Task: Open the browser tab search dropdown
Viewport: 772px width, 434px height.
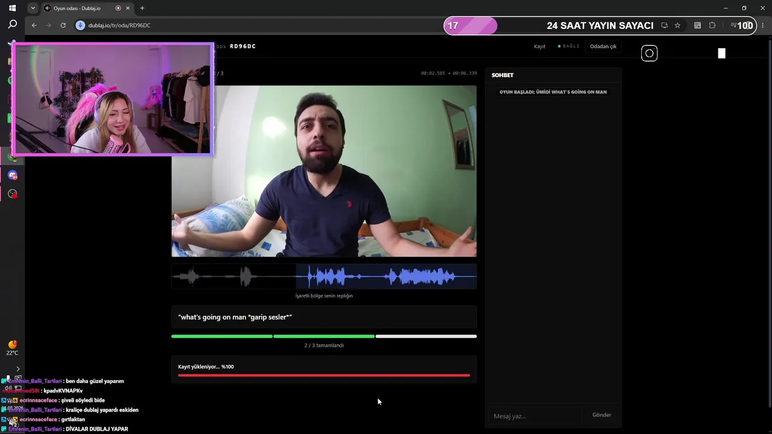Action: click(33, 8)
